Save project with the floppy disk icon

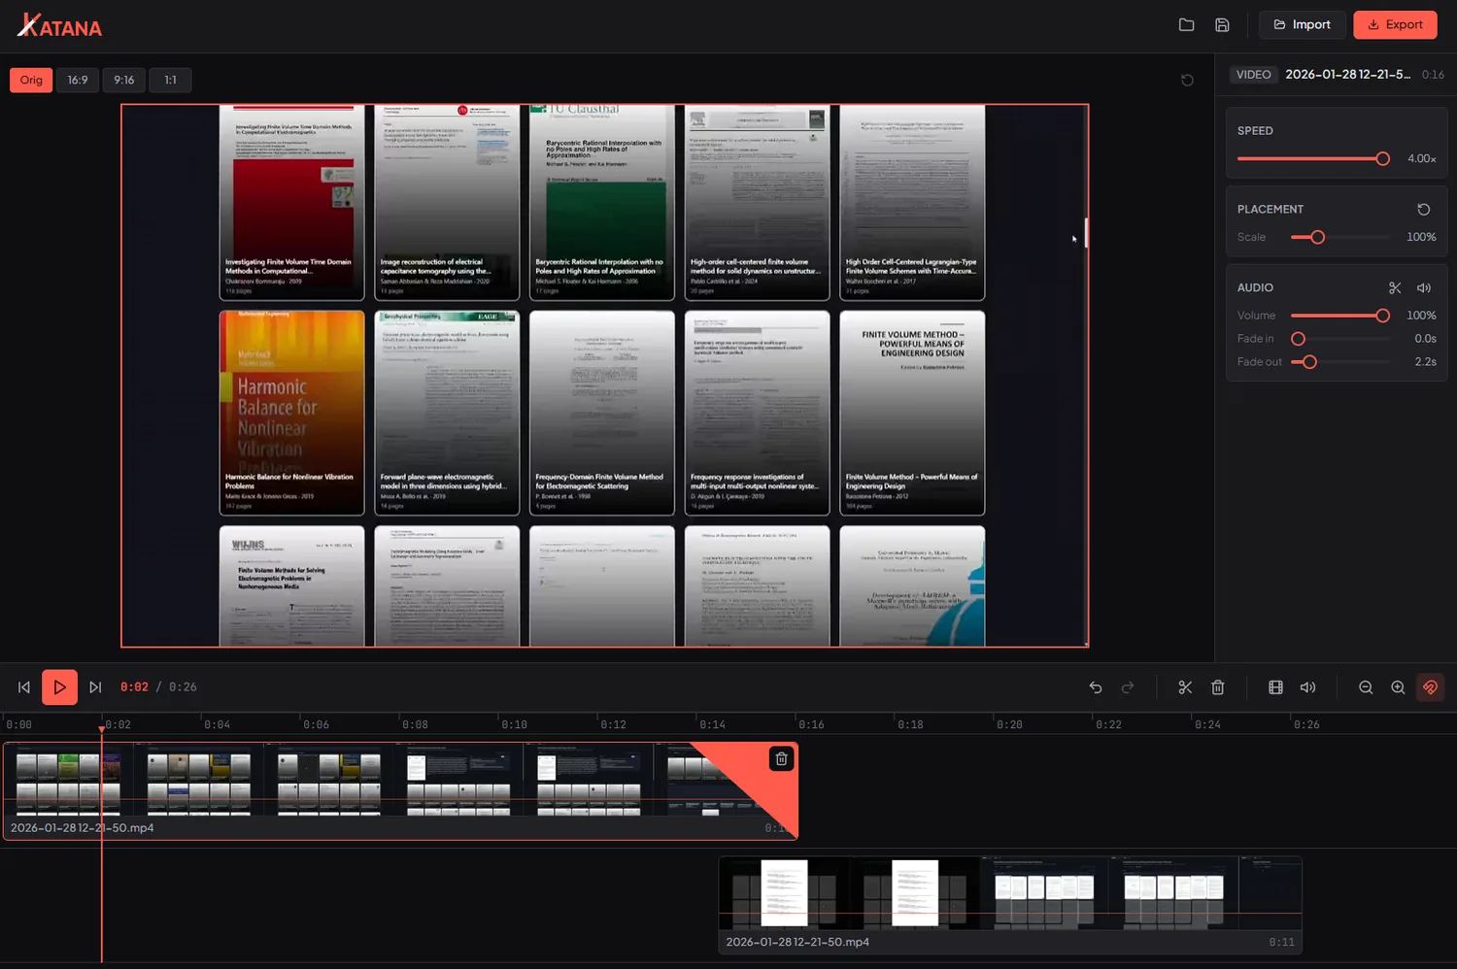pyautogui.click(x=1222, y=25)
